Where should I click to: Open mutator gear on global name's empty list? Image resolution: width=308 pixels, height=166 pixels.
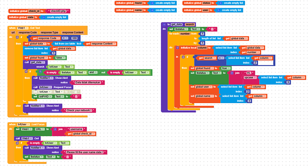coord(152,10)
